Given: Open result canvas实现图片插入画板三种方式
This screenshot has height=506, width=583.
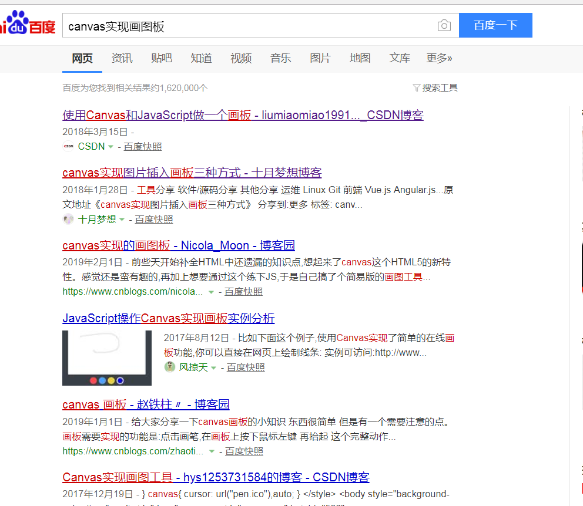Looking at the screenshot, I should pyautogui.click(x=192, y=173).
